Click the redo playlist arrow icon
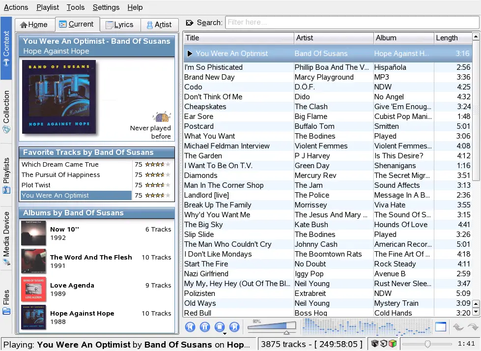 (473, 327)
